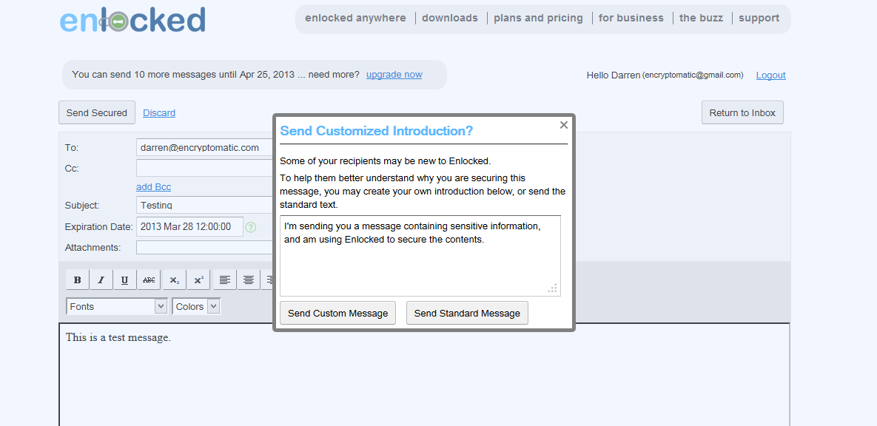This screenshot has width=877, height=426.
Task: Return to Inbox
Action: tap(743, 112)
